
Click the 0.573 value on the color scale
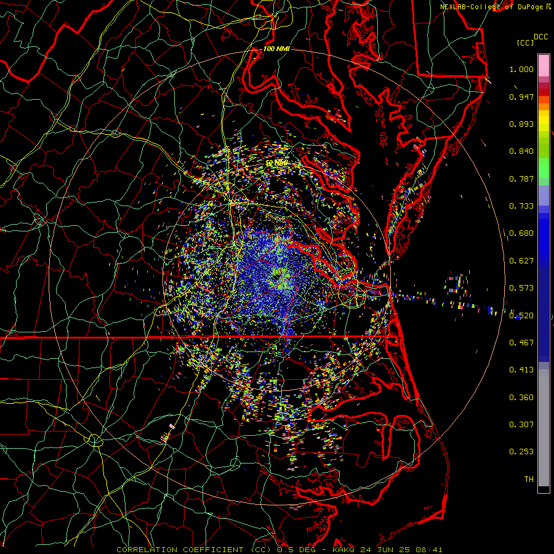click(521, 288)
